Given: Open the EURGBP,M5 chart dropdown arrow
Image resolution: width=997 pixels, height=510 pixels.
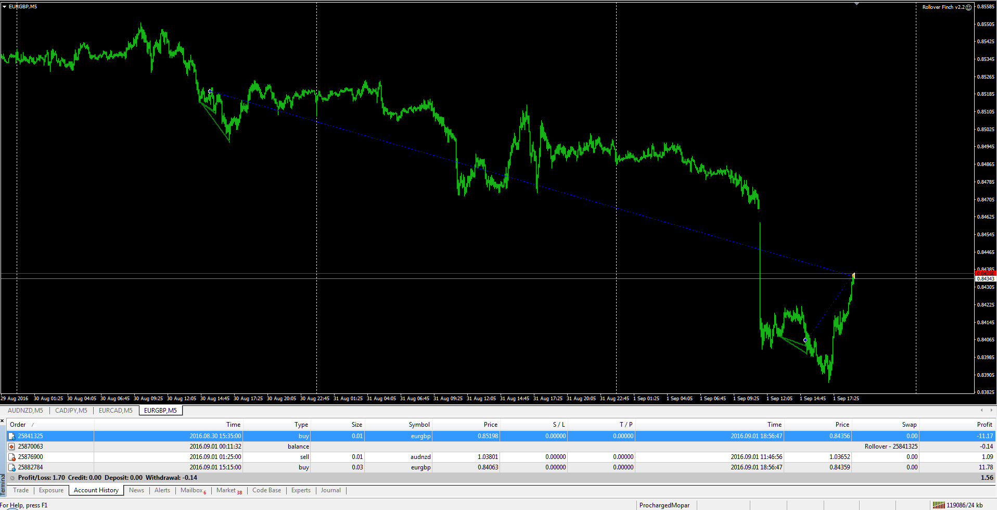Looking at the screenshot, I should tap(4, 7).
